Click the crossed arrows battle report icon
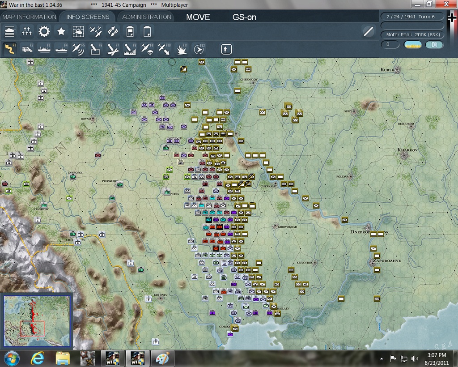Viewport: 458px width, 367px height. (113, 31)
